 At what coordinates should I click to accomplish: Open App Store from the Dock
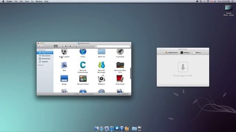pos(122,128)
